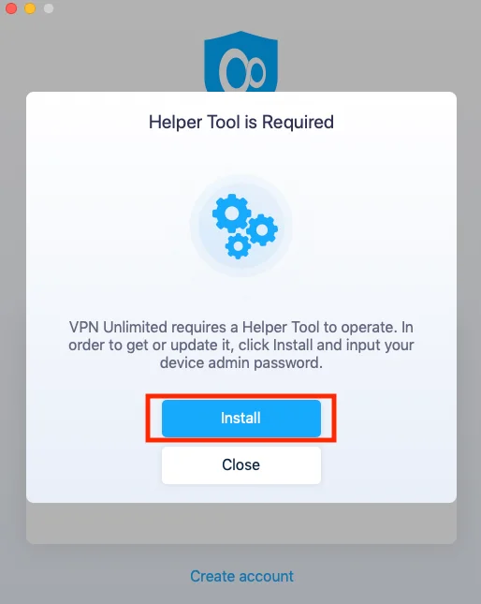The width and height of the screenshot is (481, 604).
Task: Click the word "Install" in the description text
Action: [293, 346]
